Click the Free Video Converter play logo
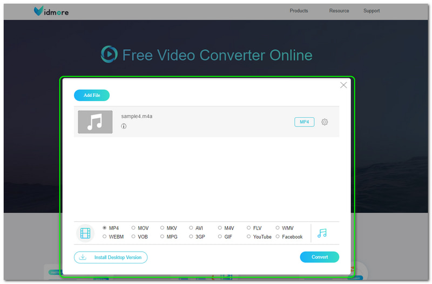432x284 pixels. [x=109, y=55]
